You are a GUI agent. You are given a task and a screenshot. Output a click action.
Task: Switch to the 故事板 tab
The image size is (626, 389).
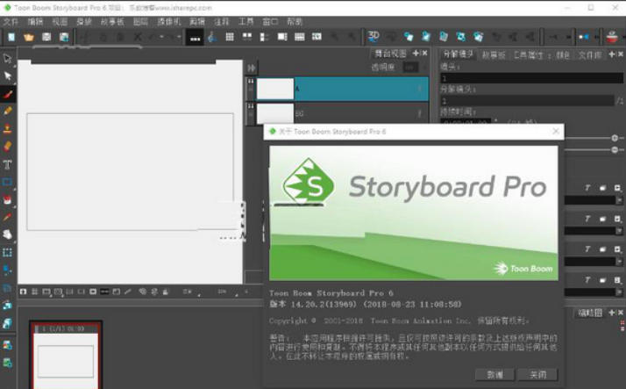tap(494, 54)
